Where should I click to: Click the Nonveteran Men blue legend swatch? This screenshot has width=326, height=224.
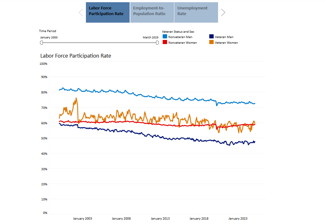[165, 37]
